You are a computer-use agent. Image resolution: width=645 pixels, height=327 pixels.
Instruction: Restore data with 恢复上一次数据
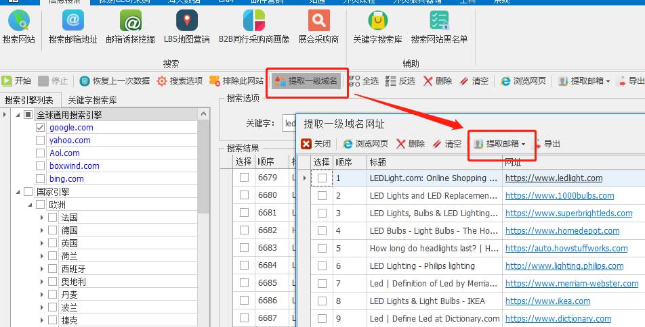click(115, 81)
